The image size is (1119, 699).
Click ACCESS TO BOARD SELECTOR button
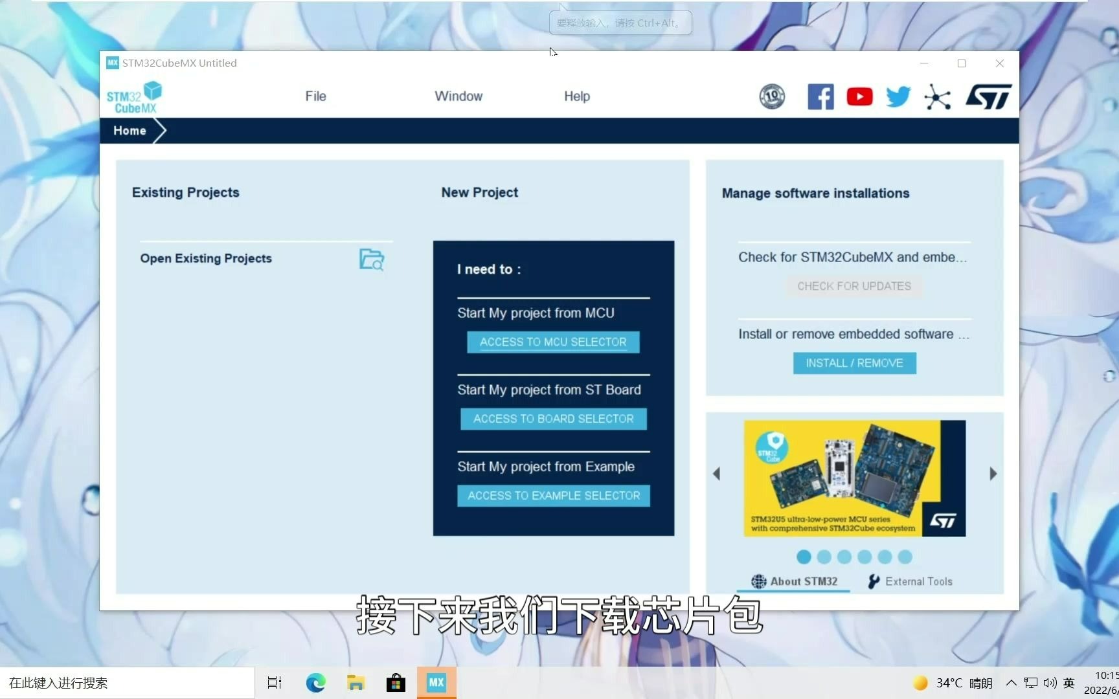coord(553,419)
